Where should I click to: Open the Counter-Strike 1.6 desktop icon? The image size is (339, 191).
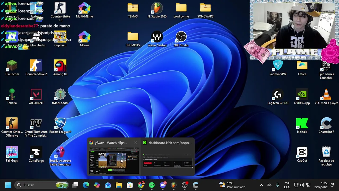point(60,12)
